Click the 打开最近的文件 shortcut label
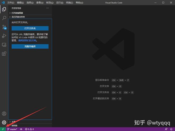Image resolution: width=175 pixels, height=131 pixels. [101, 98]
